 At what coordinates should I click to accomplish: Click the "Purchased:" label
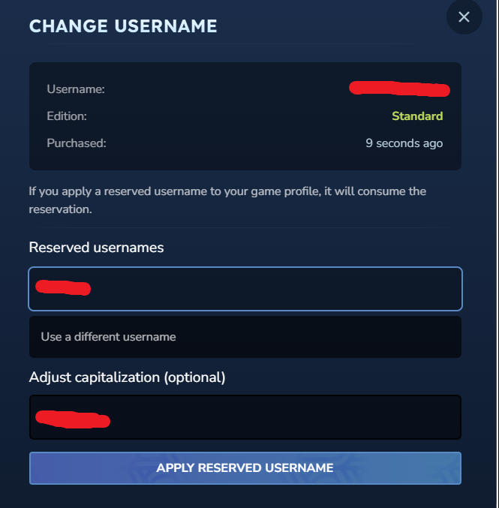(x=77, y=143)
